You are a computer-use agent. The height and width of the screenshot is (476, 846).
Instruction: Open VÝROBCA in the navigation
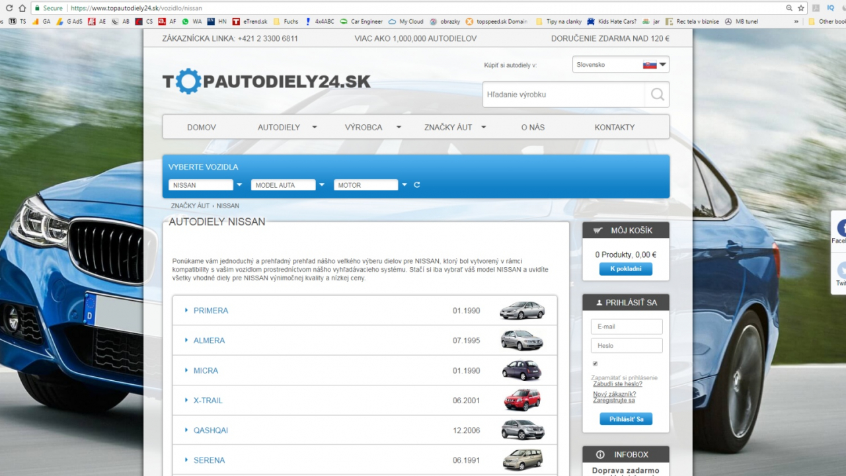(x=364, y=127)
